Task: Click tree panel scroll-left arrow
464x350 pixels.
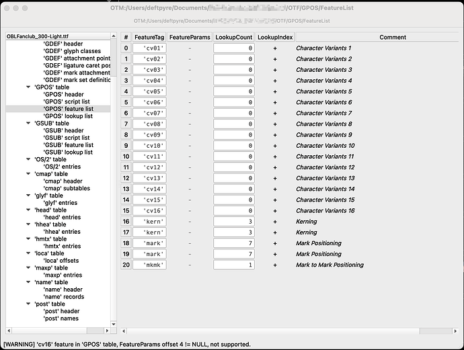Action: [9, 331]
